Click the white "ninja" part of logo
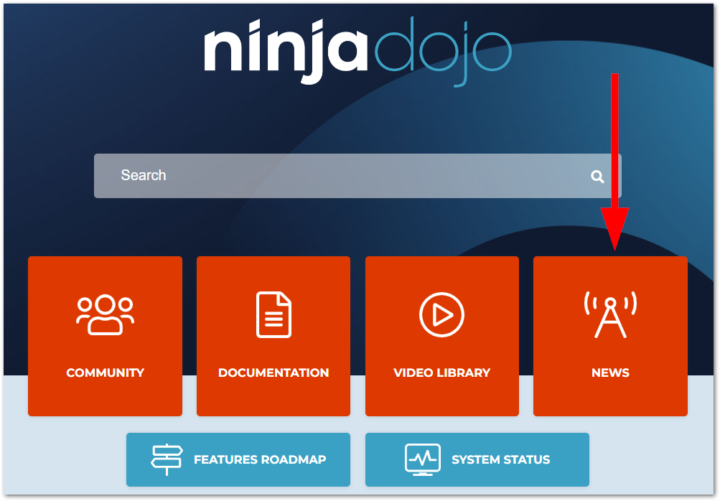The image size is (720, 501). click(285, 50)
